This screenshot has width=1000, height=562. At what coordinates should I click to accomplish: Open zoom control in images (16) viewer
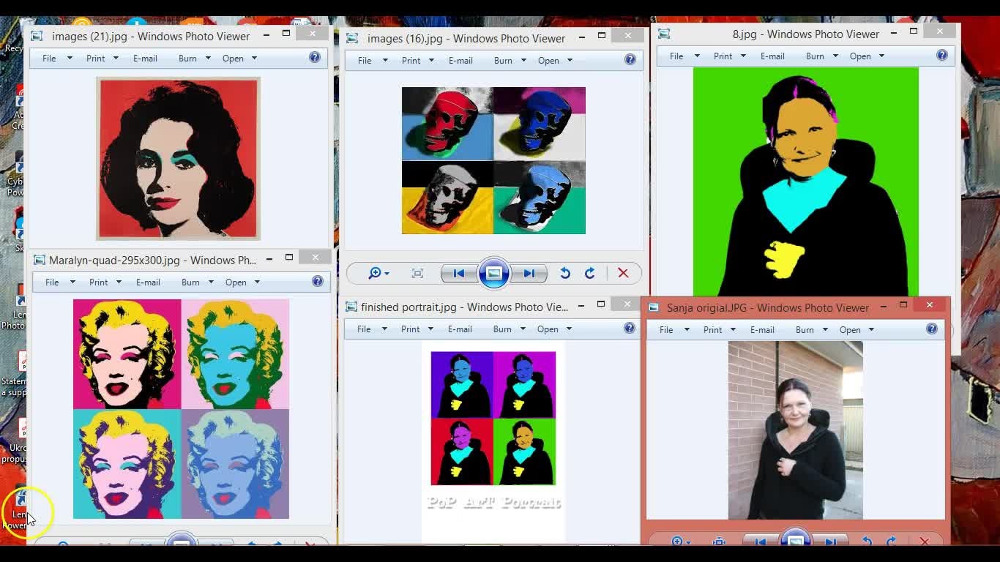[x=379, y=273]
